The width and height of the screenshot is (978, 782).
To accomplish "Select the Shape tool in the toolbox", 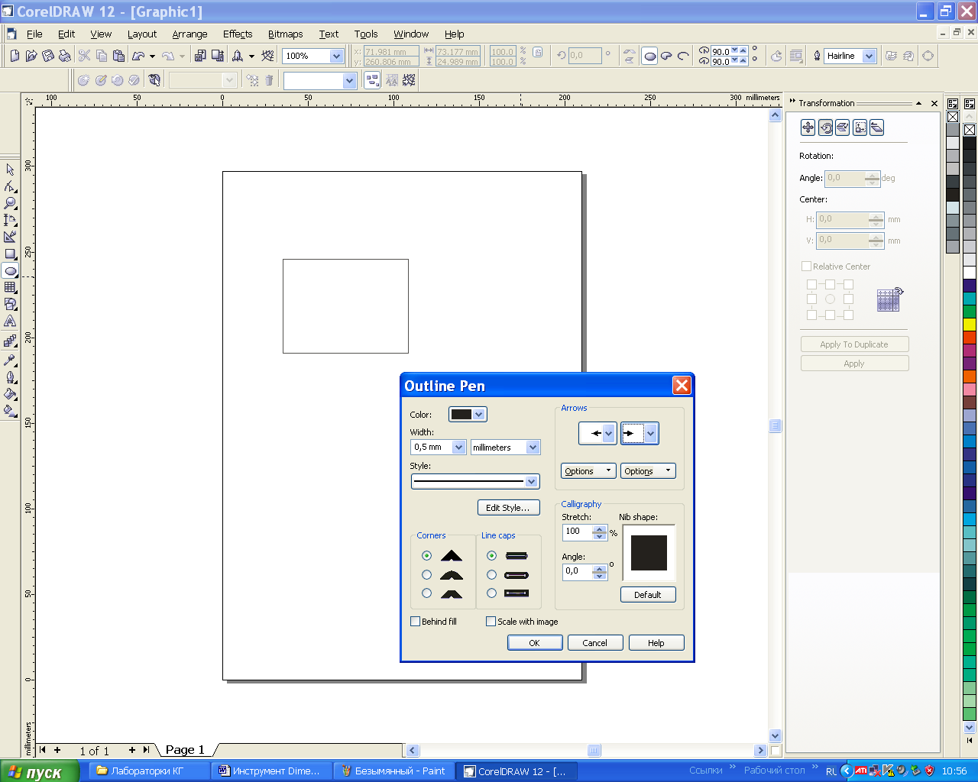I will 10,186.
